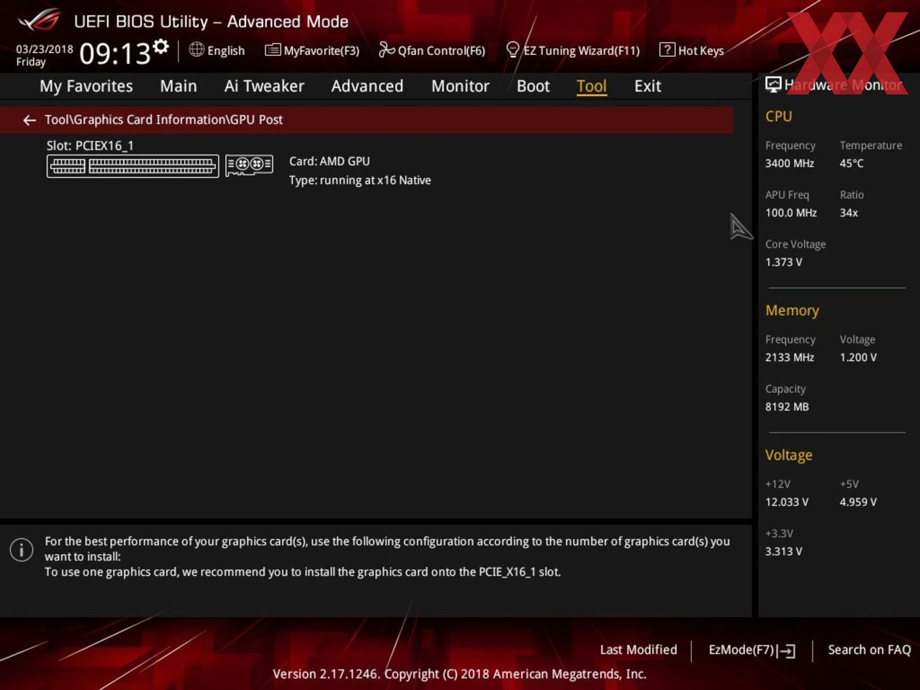Click the Voltage section heading
920x690 pixels.
tap(789, 455)
